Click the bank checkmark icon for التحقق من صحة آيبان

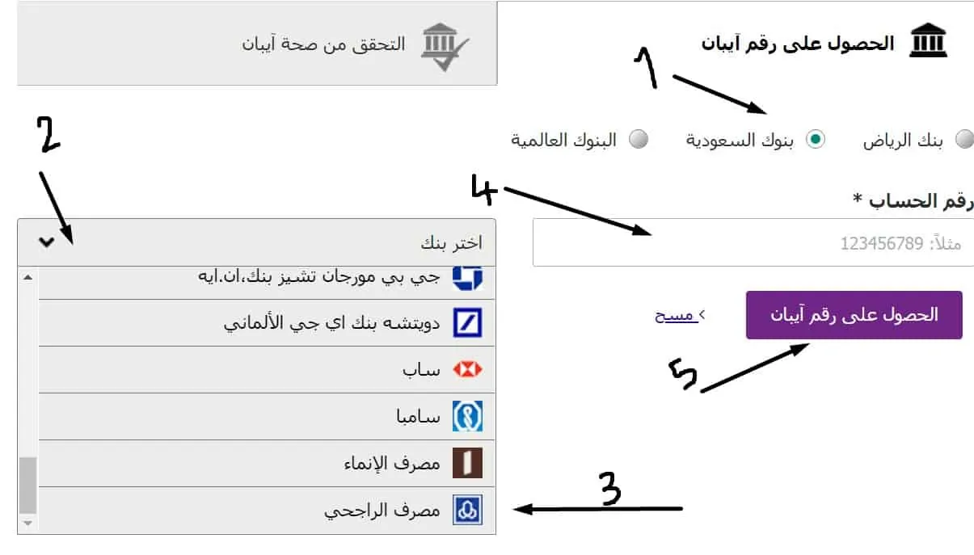point(444,46)
